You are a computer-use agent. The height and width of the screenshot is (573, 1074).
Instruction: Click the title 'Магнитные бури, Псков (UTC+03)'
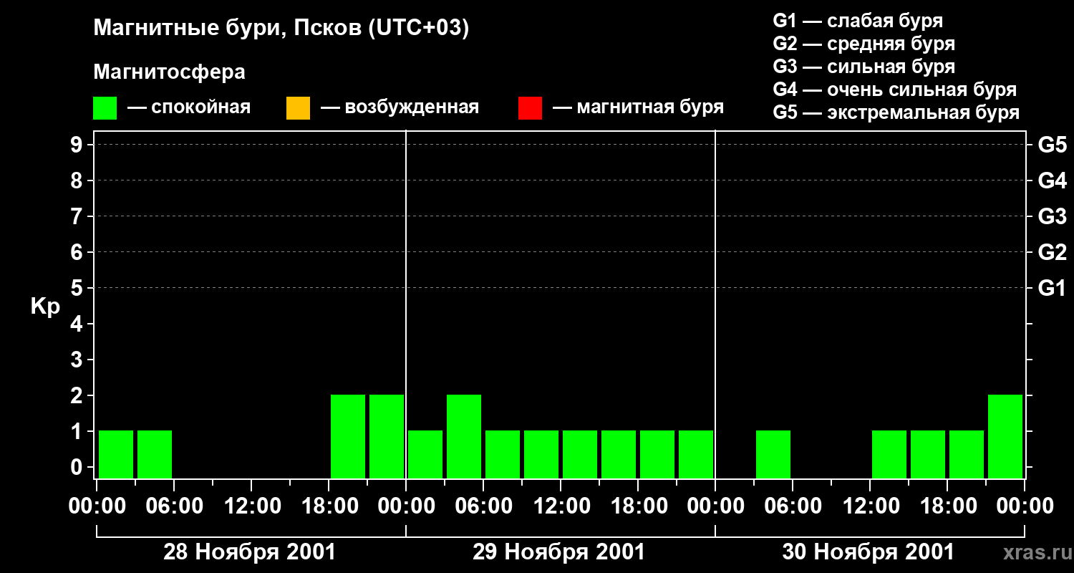281,29
